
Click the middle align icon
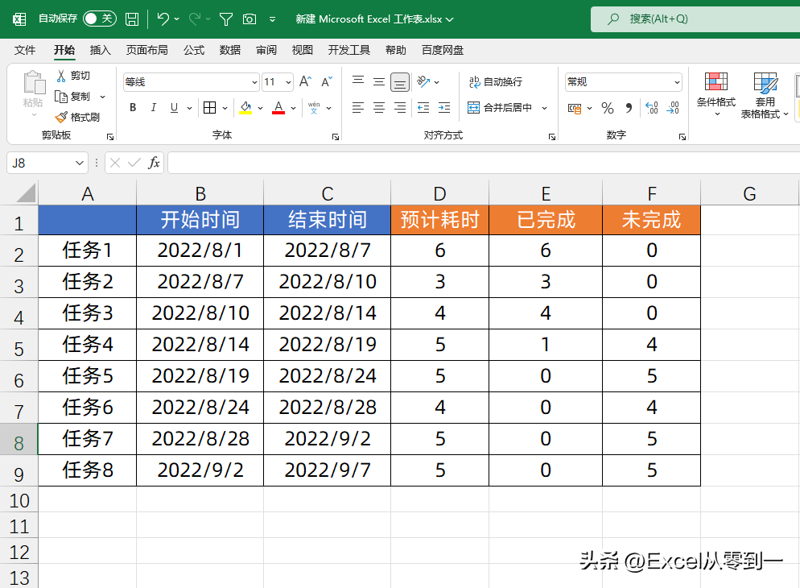click(x=379, y=81)
